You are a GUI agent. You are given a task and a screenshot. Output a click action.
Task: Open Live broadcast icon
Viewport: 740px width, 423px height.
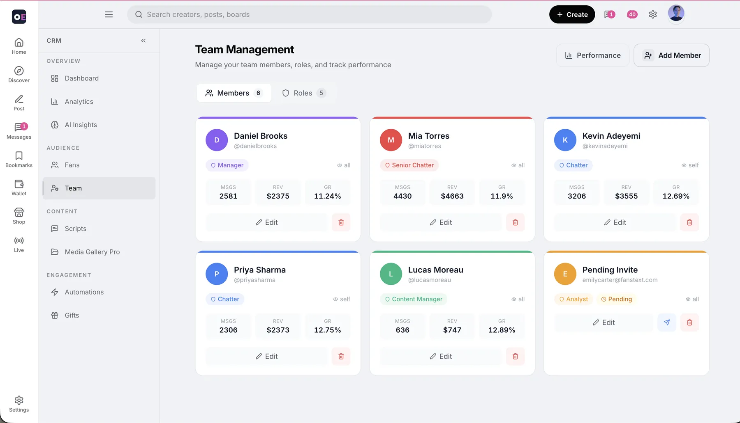coord(19,245)
